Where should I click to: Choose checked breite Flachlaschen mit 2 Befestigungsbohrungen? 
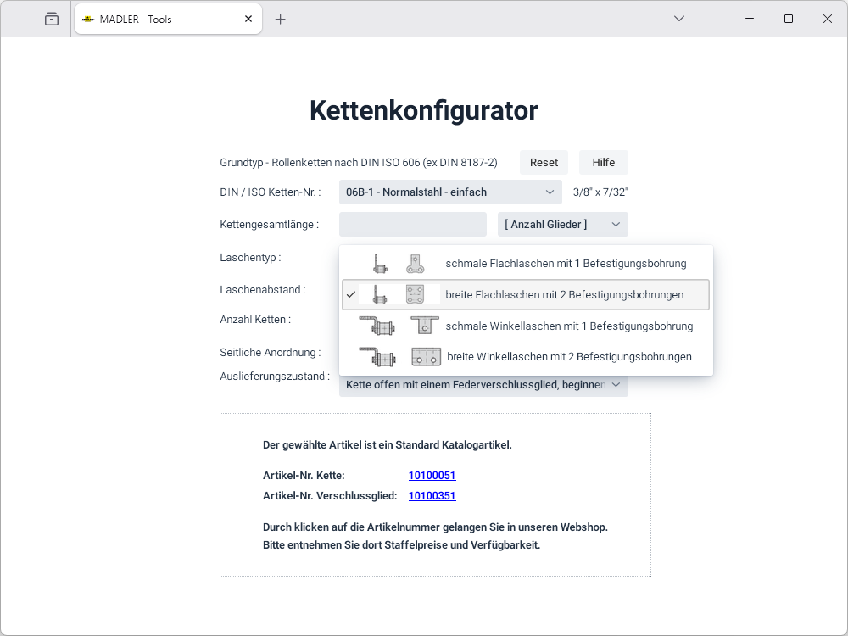coord(564,295)
